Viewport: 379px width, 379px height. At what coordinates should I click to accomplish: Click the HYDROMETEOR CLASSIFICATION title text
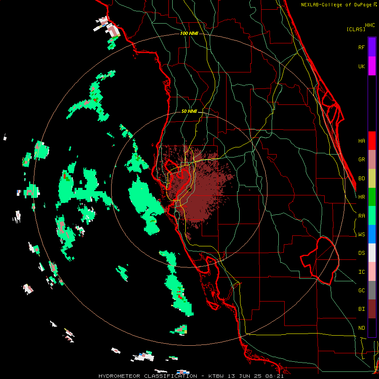pos(148,376)
